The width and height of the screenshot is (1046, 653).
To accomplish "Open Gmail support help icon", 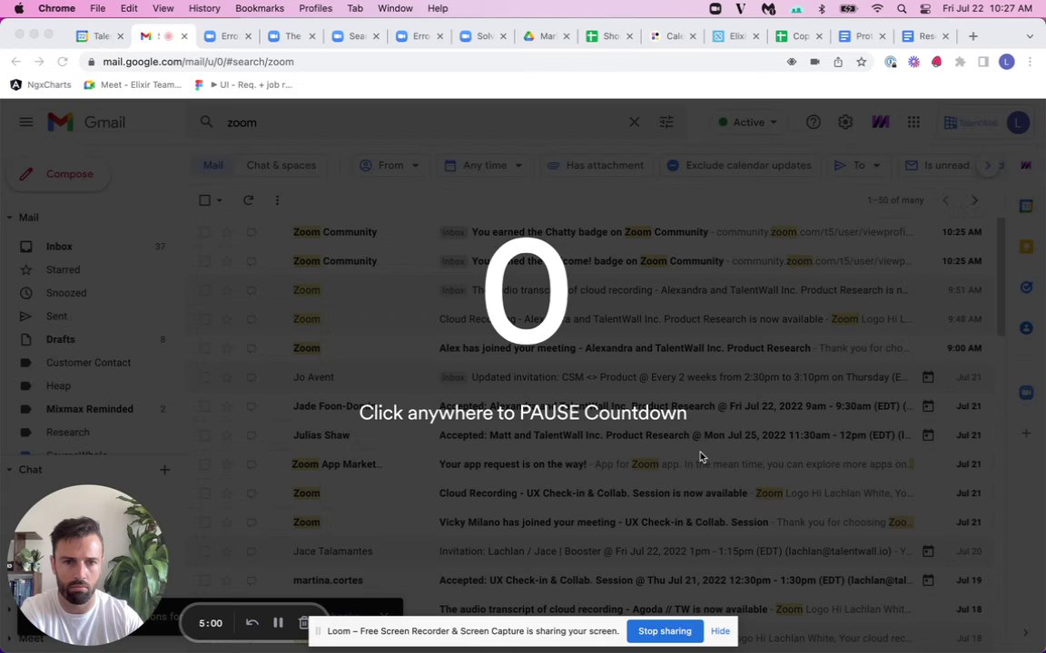I will (x=814, y=122).
